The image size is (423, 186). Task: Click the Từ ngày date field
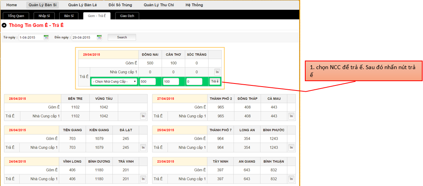(x=31, y=37)
